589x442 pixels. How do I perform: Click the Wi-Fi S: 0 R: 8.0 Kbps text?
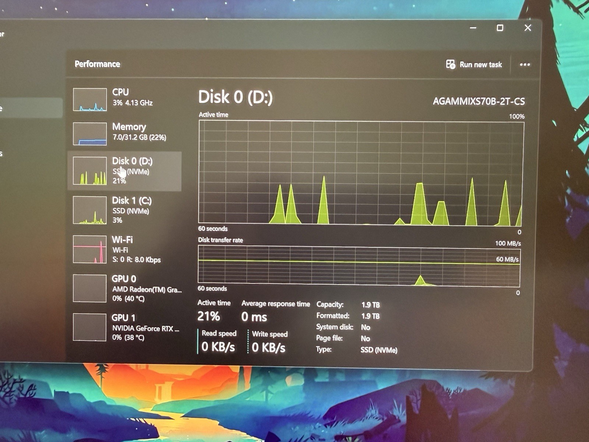[137, 260]
